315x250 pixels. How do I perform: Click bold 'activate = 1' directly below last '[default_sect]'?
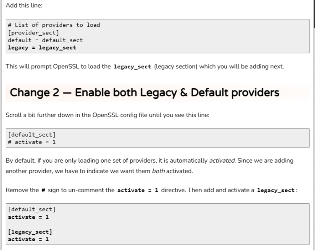(x=28, y=217)
